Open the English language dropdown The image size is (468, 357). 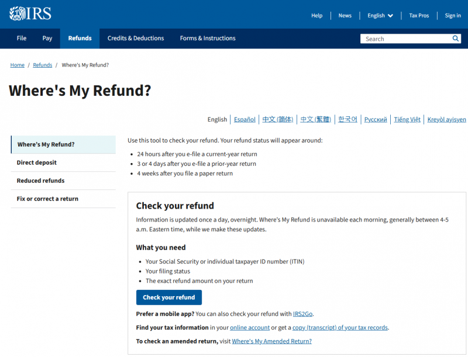coord(380,16)
